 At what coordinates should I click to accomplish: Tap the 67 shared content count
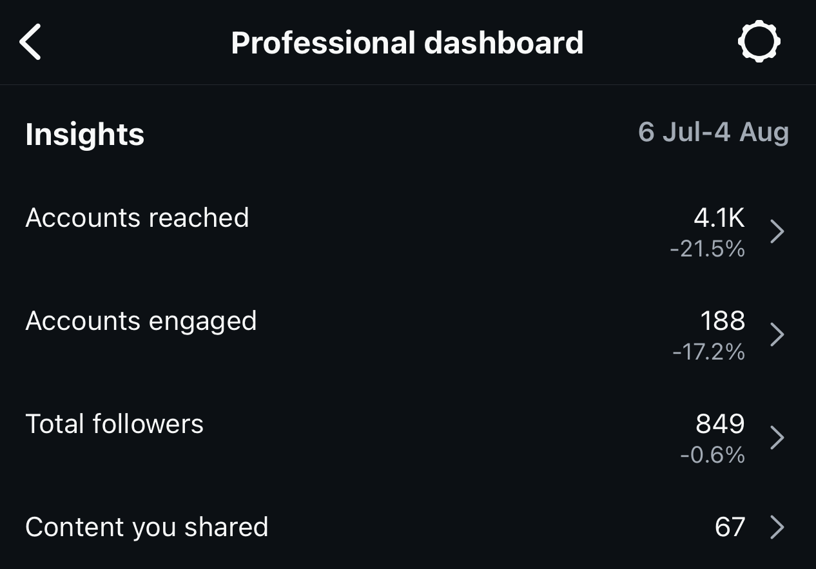point(730,527)
